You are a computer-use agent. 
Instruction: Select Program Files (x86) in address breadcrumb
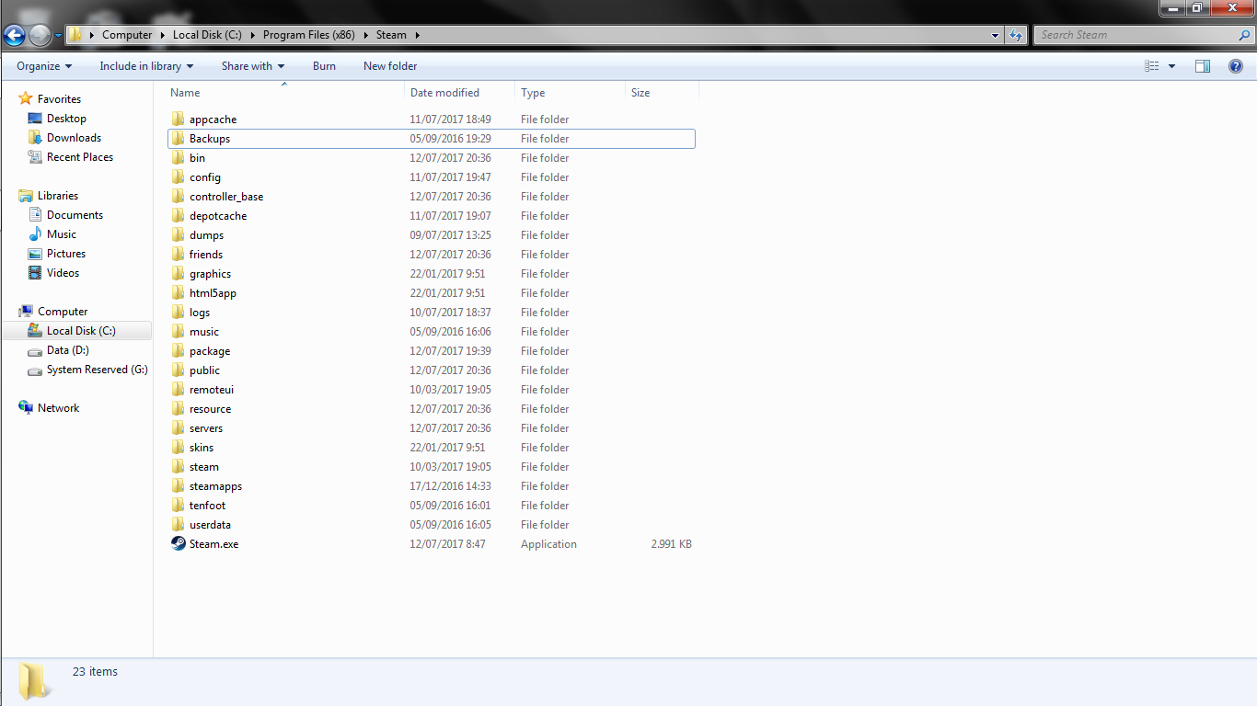coord(309,35)
